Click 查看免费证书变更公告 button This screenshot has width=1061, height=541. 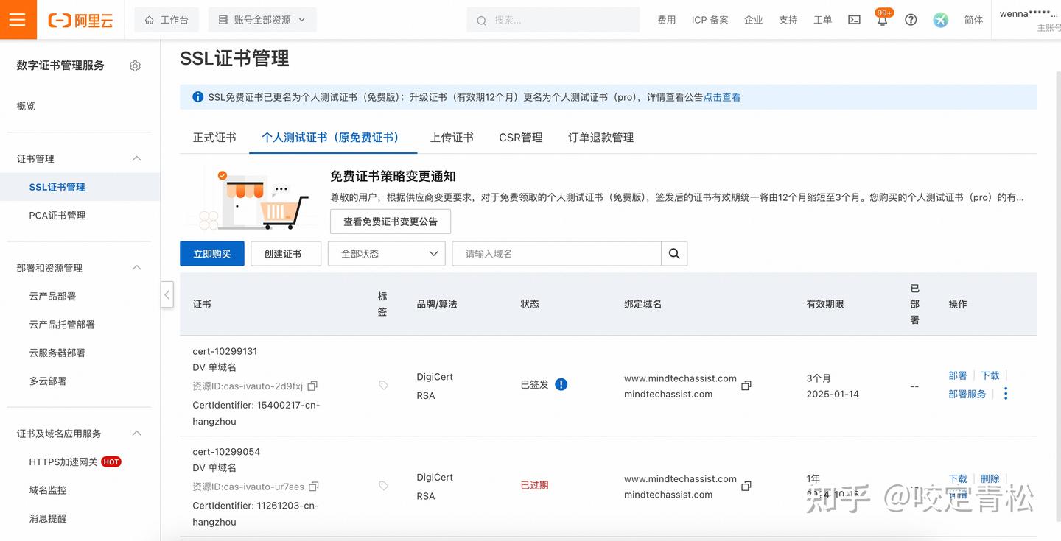[391, 222]
